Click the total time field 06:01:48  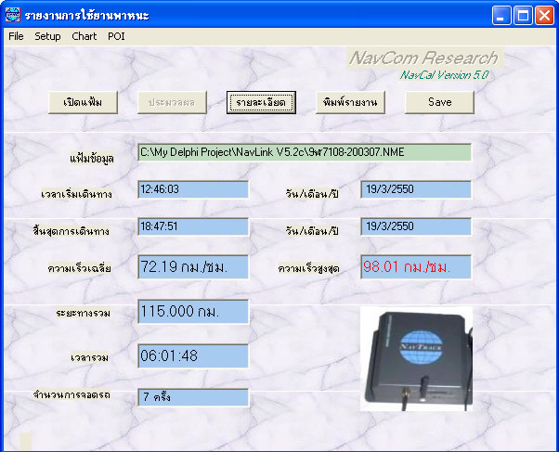tap(193, 356)
